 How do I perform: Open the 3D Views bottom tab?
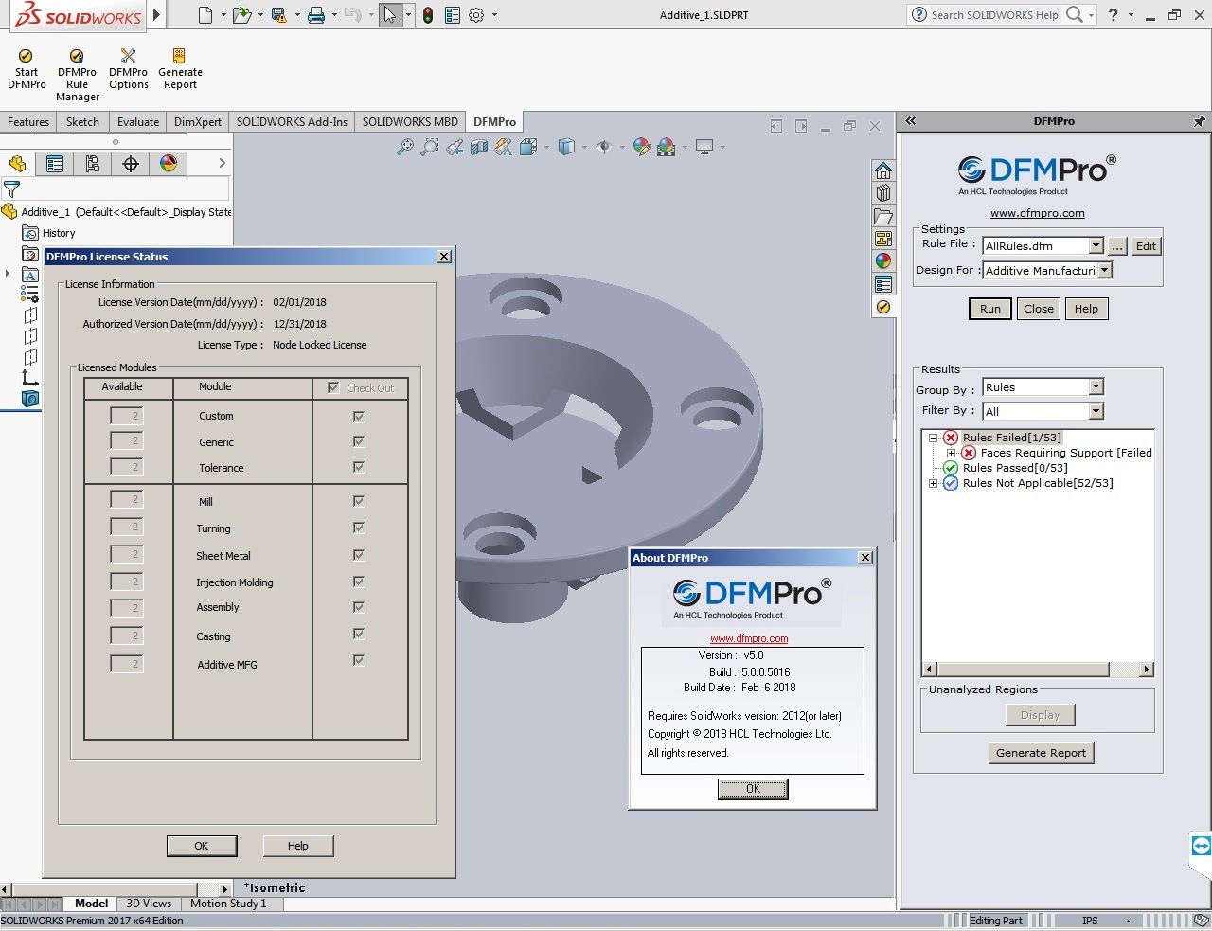click(149, 904)
